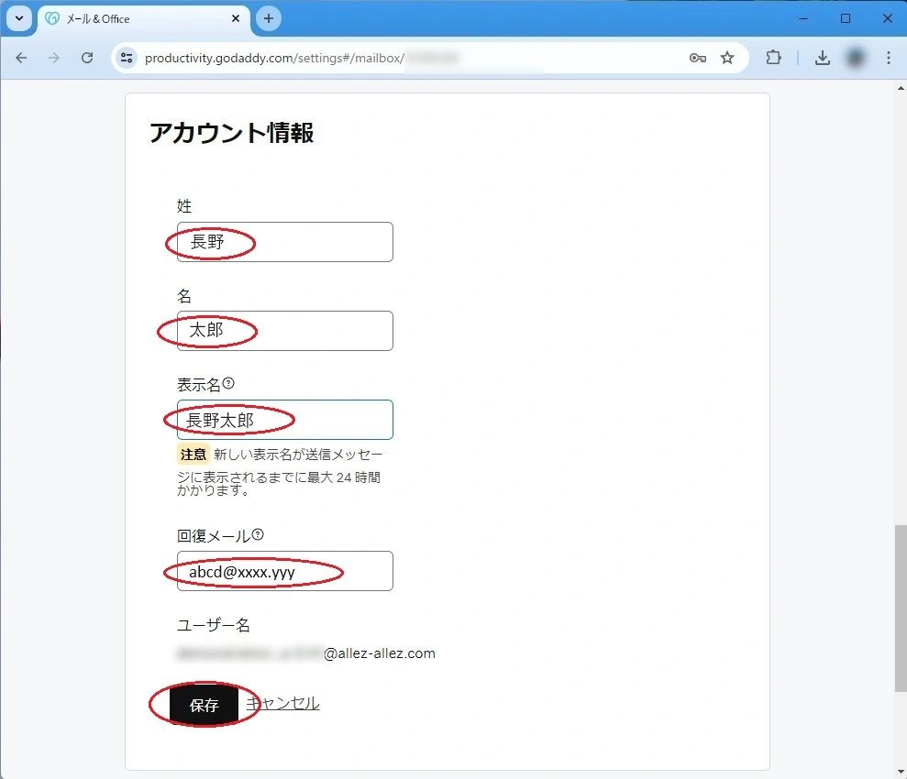Click the 姓 input field

[x=312, y=242]
